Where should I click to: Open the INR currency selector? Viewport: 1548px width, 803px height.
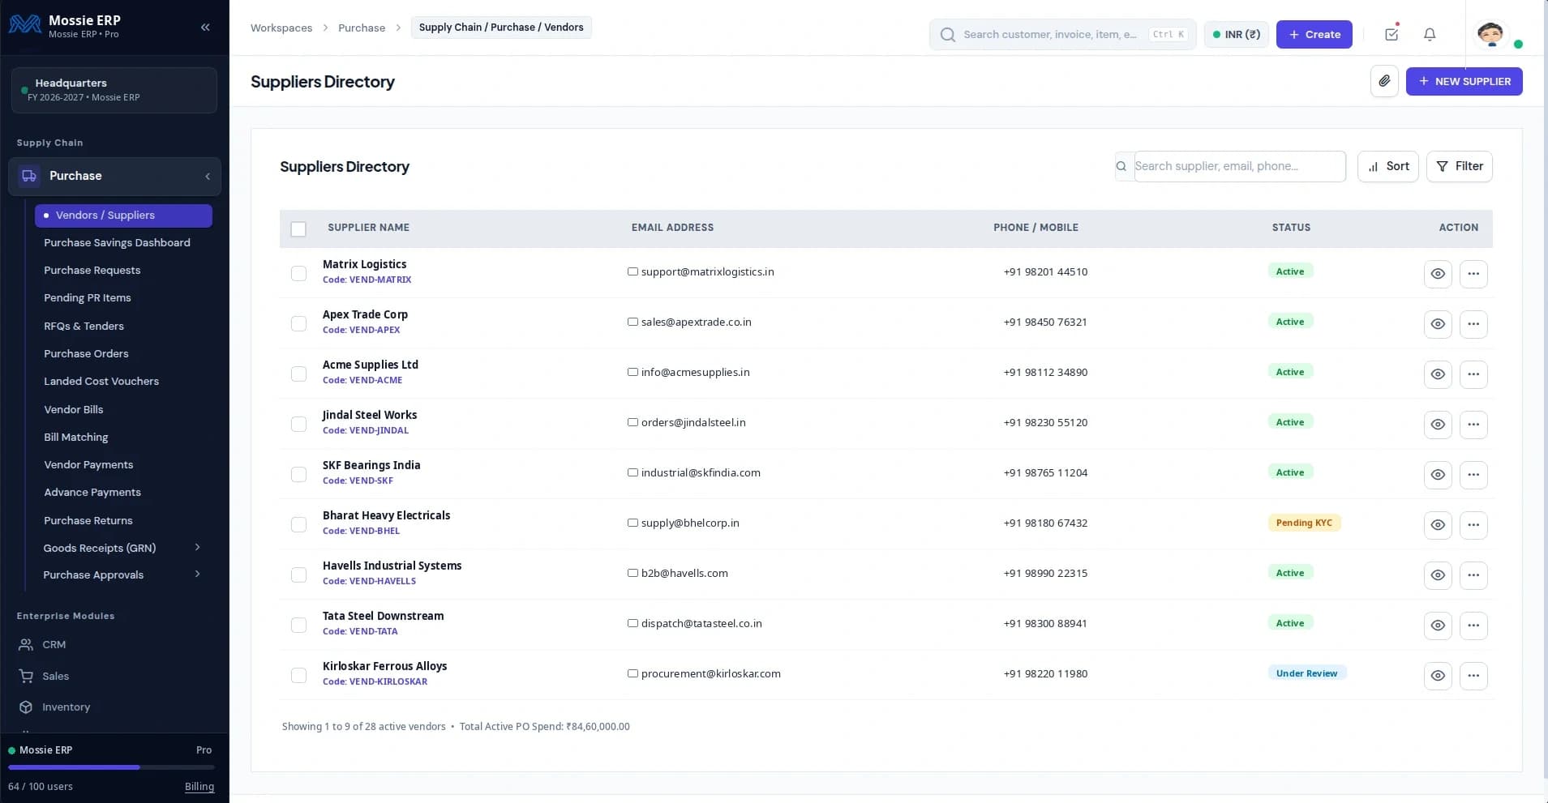point(1236,34)
